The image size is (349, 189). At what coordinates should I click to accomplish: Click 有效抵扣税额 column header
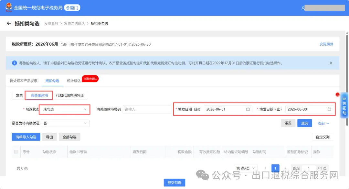(x=209, y=152)
